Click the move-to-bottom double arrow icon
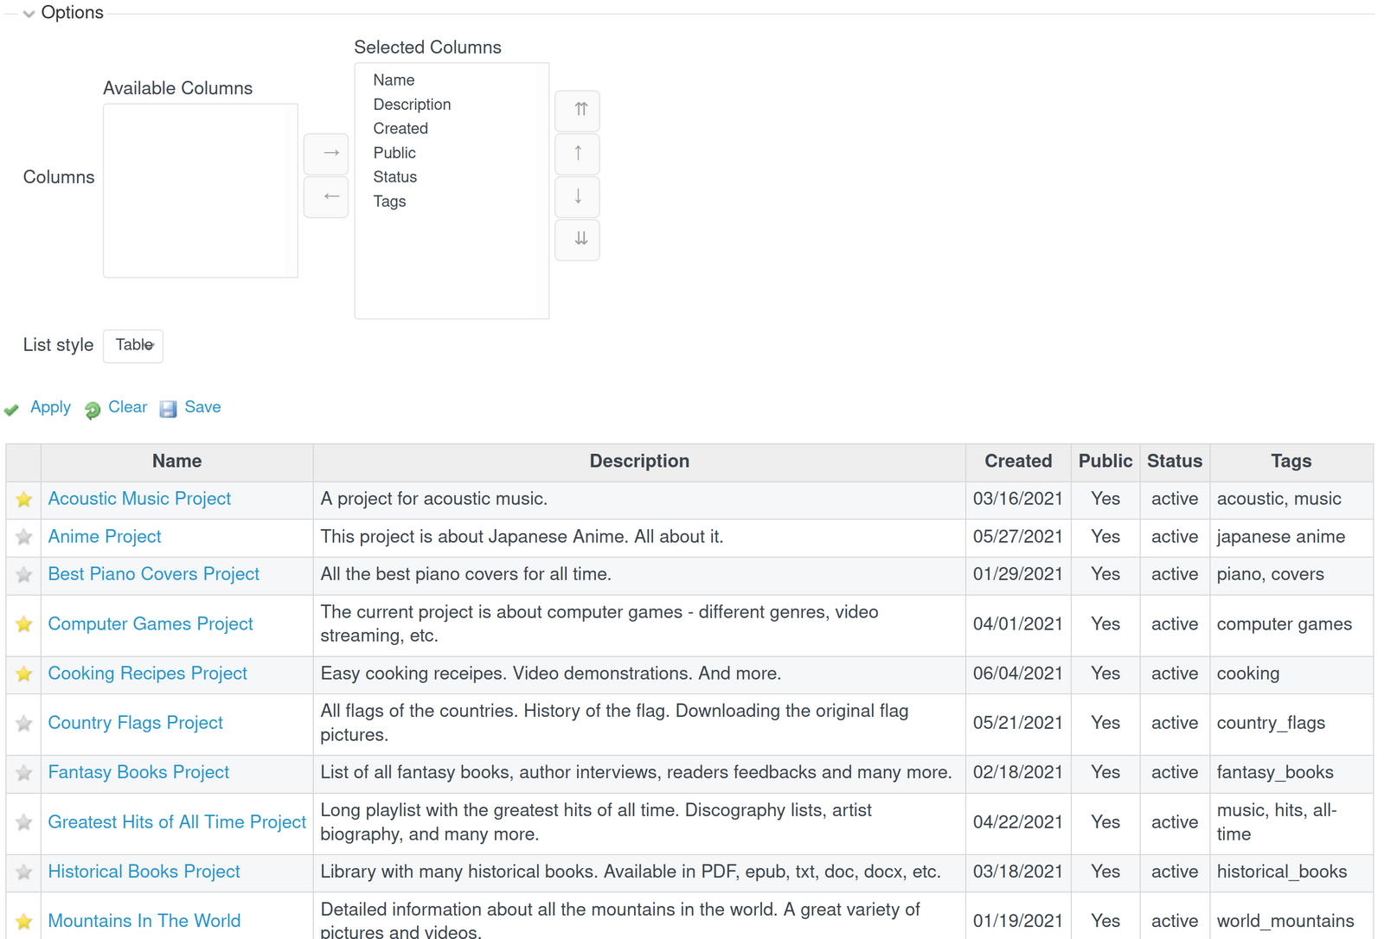 point(577,240)
